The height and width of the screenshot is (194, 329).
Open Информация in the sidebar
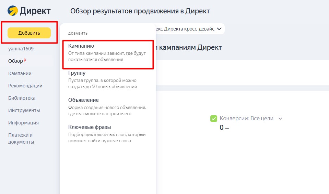coord(23,123)
